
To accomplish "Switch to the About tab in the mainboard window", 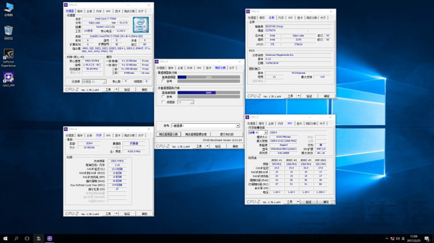I will pyautogui.click(x=323, y=18).
